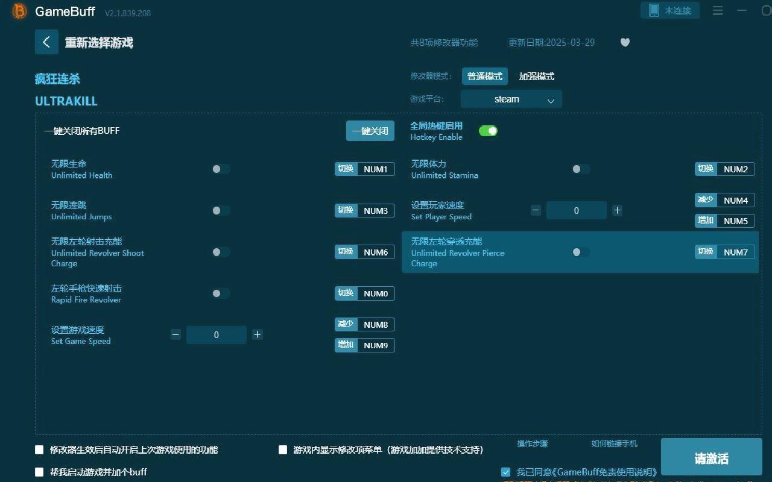Check show in-game modifier menu option
Image resolution: width=772 pixels, height=482 pixels.
(283, 449)
